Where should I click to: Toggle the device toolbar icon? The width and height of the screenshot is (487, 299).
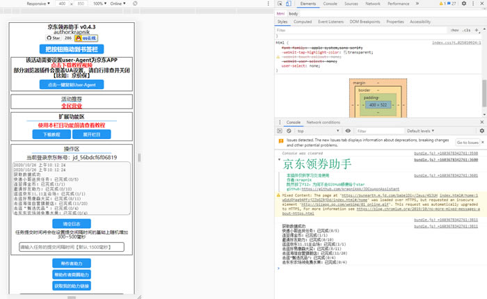[288, 3]
